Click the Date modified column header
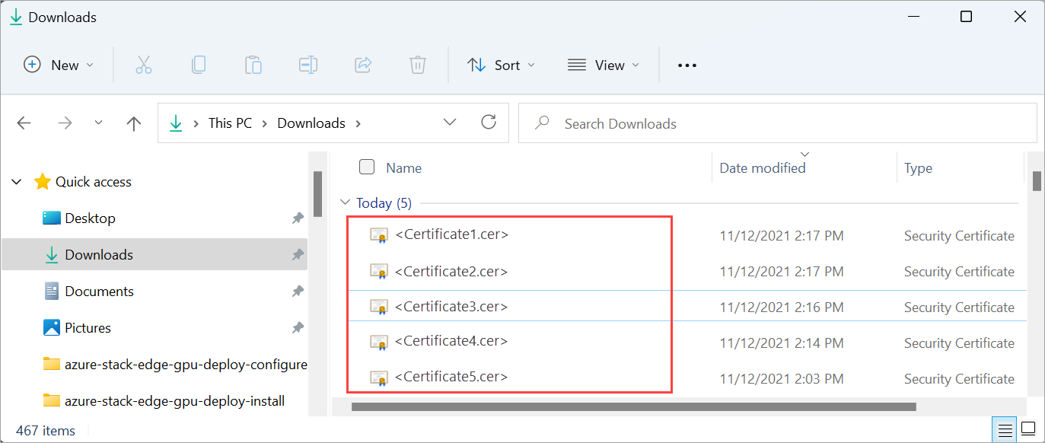 [763, 168]
